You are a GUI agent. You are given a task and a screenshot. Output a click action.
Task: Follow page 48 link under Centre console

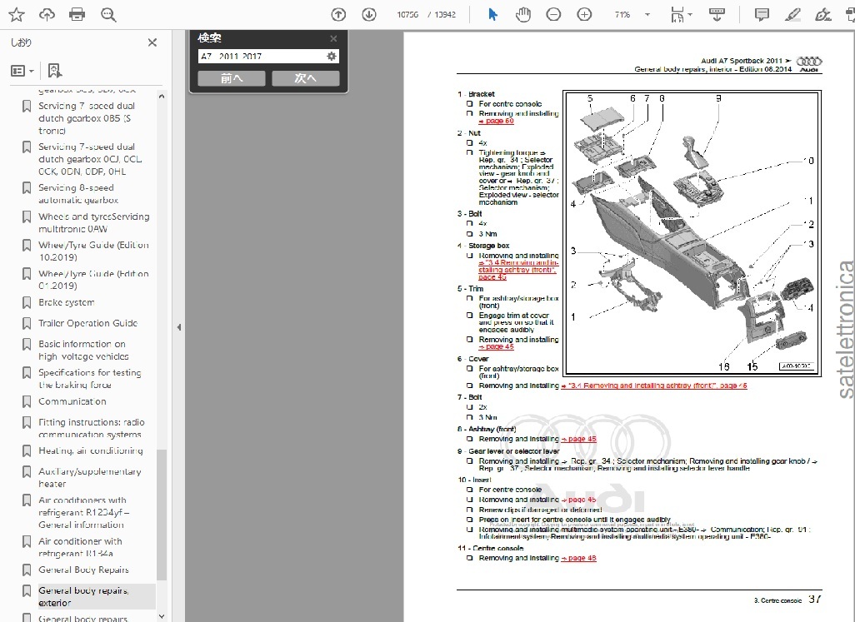coord(578,558)
